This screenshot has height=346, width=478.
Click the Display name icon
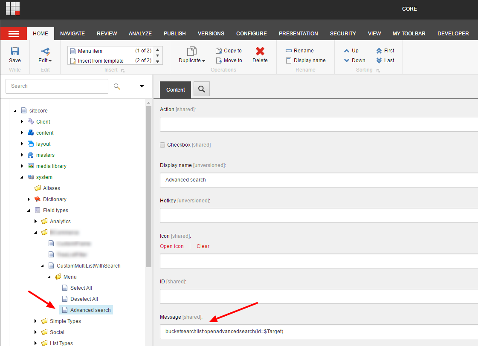[289, 61]
